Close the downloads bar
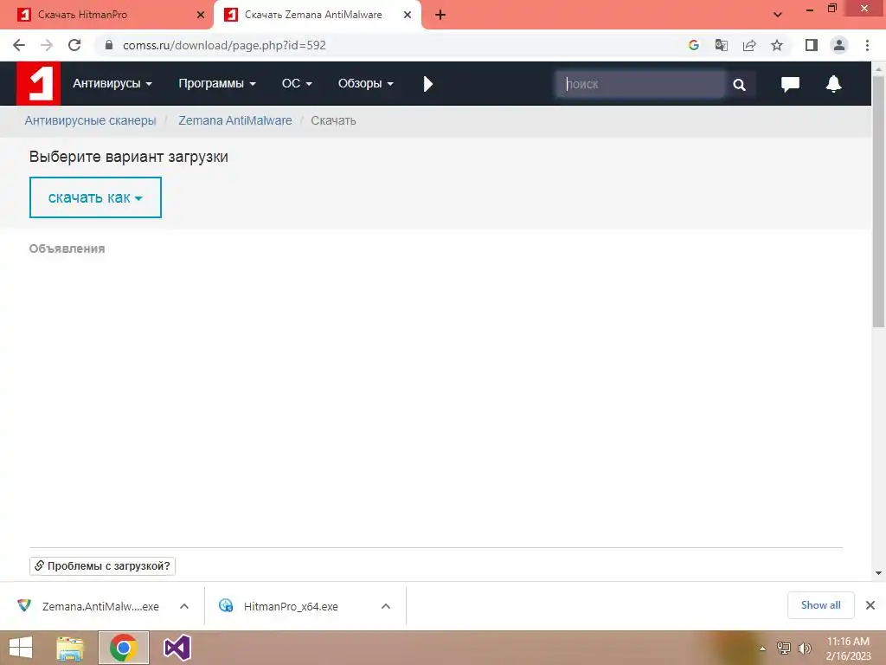Viewport: 886px width, 665px height. tap(870, 605)
